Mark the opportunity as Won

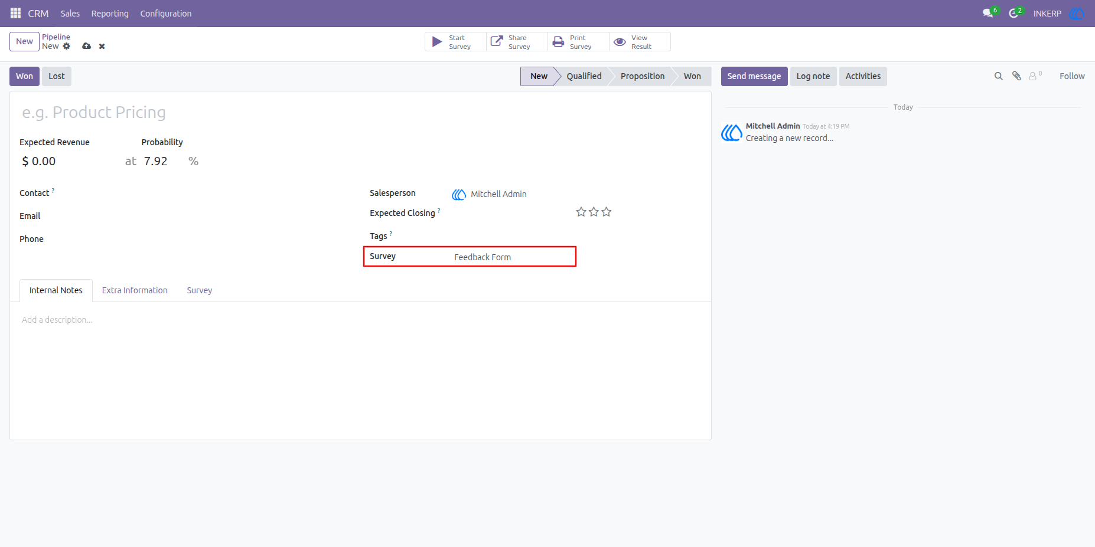pos(24,76)
